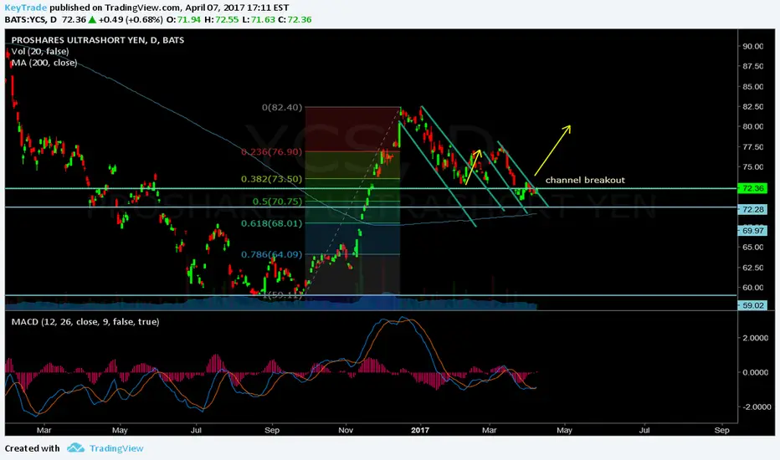This screenshot has width=780, height=460.
Task: Click the C:72.36 close value
Action: [295, 20]
